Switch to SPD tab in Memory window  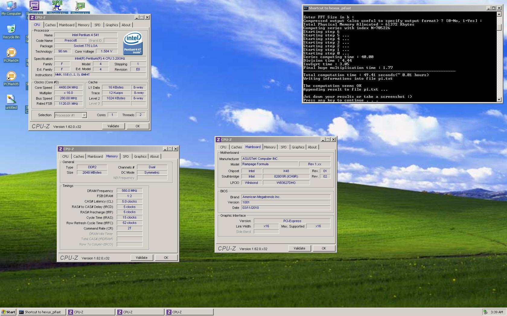pos(126,156)
